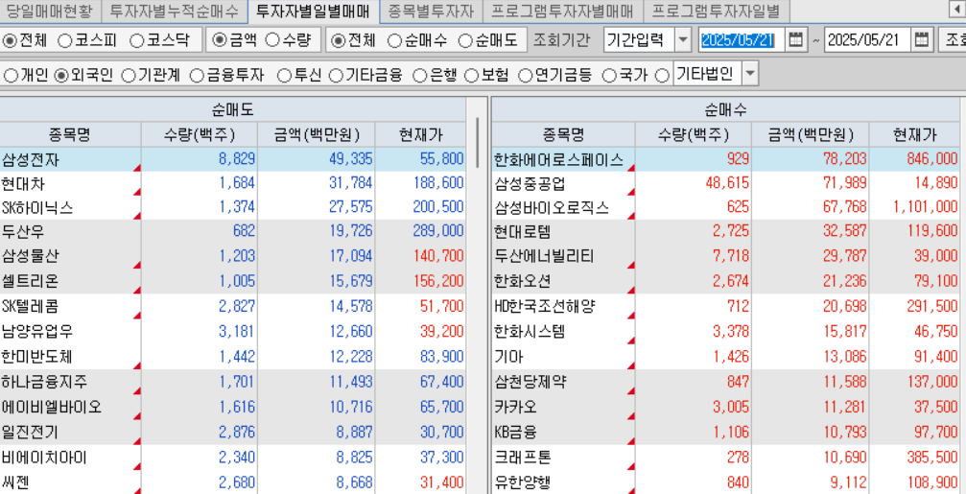966x494 pixels.
Task: Select the 삼성전자 row
Action: [x=233, y=159]
